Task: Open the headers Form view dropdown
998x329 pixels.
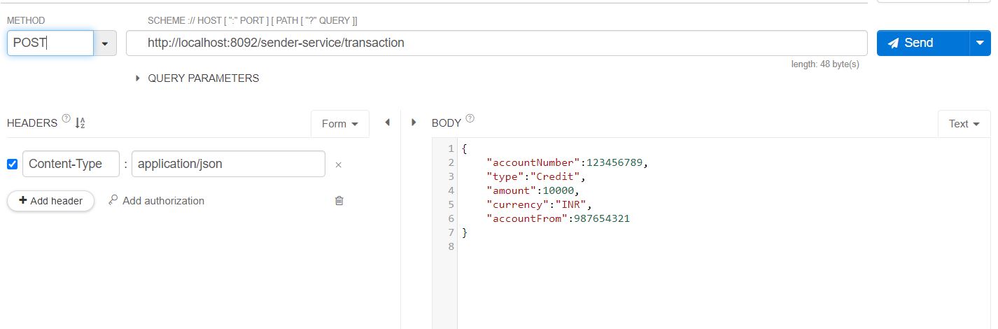Action: pos(340,123)
